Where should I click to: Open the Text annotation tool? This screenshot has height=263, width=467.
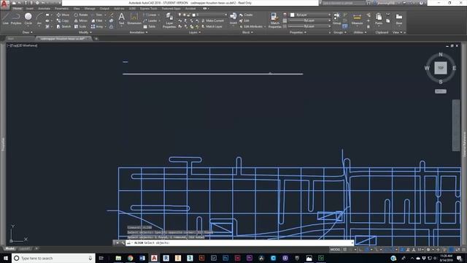click(x=121, y=19)
